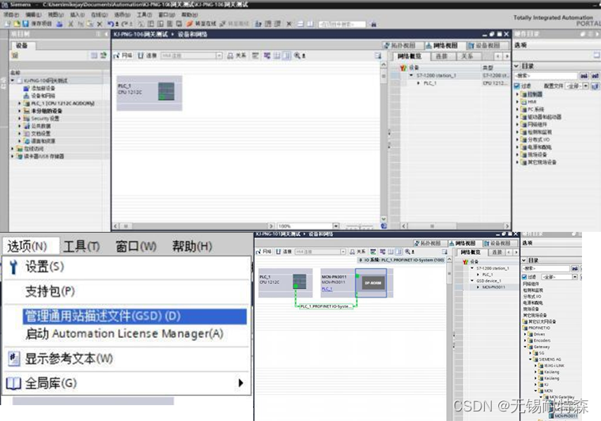
Task: Click the device filter icon in the KJ-PNG-106 network overview header
Action: (x=403, y=68)
